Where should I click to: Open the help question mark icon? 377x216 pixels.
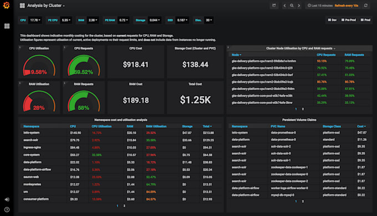[x=7, y=210]
